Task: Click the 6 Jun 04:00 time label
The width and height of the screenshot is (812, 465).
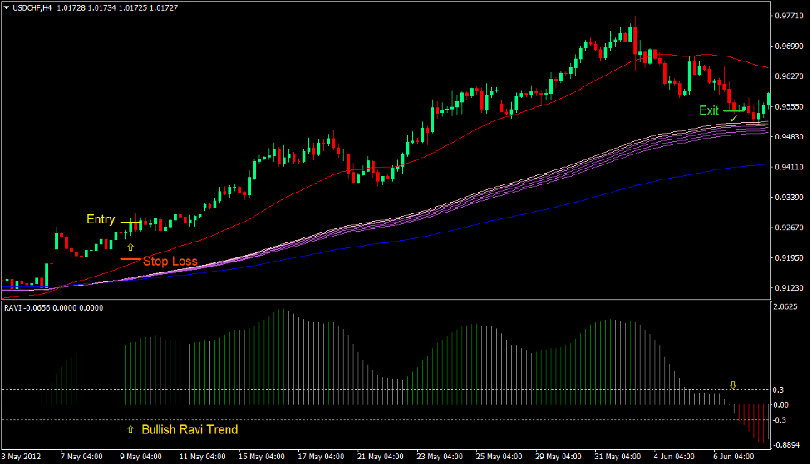Action: tap(734, 457)
